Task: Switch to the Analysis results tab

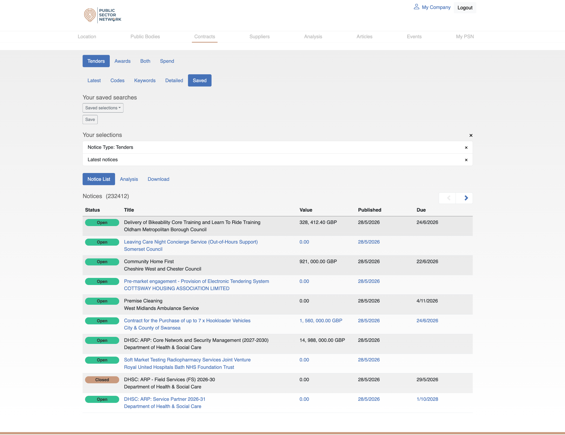Action: pos(129,179)
